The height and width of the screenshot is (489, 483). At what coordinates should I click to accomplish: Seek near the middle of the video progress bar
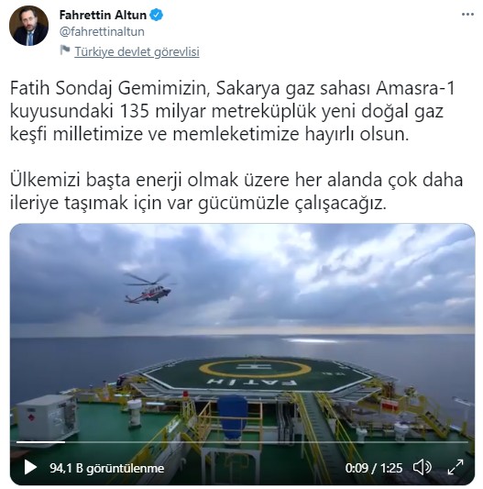[x=242, y=442]
